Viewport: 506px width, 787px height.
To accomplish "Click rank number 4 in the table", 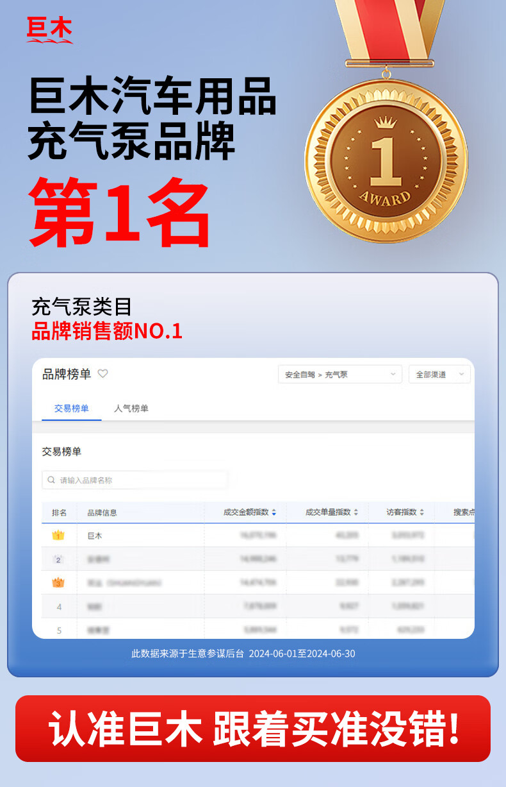I will pos(59,606).
